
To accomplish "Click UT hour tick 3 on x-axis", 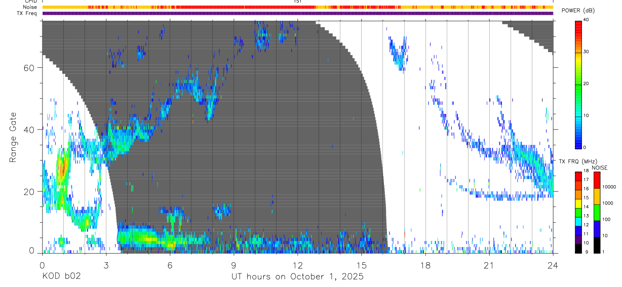I will (106, 265).
